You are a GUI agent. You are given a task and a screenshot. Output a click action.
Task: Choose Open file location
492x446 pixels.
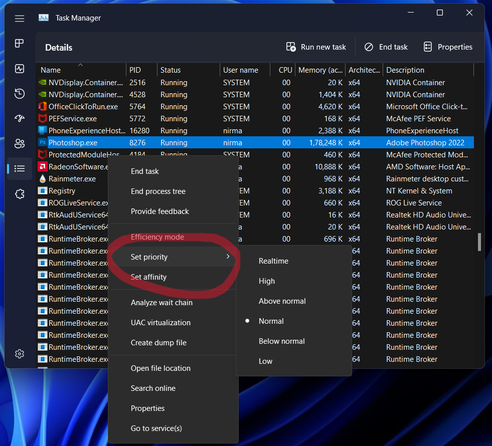coord(173,368)
